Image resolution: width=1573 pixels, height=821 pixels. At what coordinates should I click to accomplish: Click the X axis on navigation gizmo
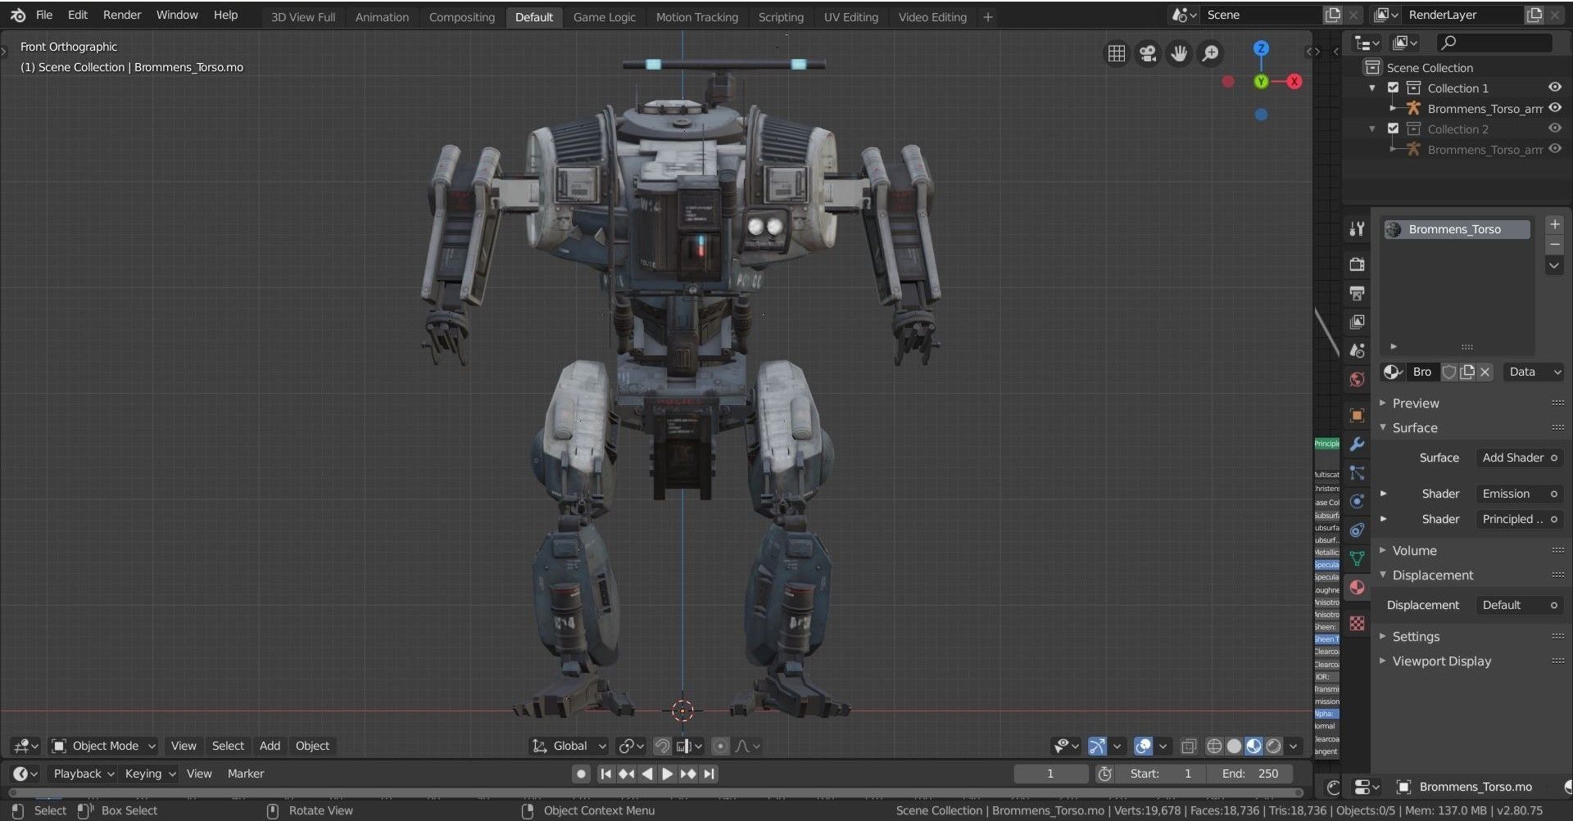(1294, 81)
